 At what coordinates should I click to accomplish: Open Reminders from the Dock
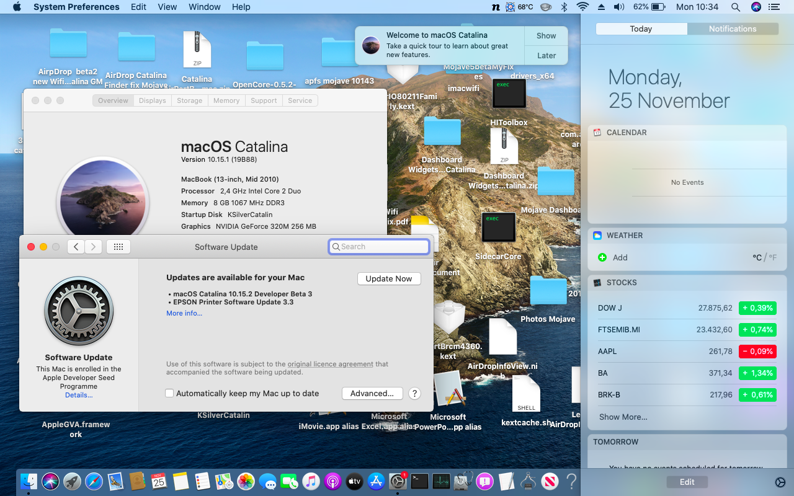[x=202, y=481]
